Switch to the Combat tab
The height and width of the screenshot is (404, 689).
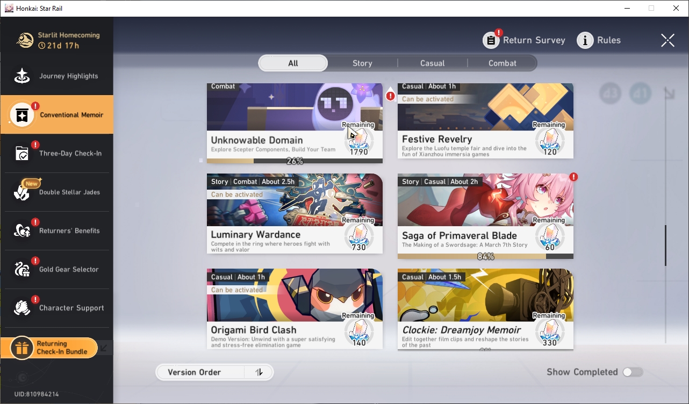502,63
